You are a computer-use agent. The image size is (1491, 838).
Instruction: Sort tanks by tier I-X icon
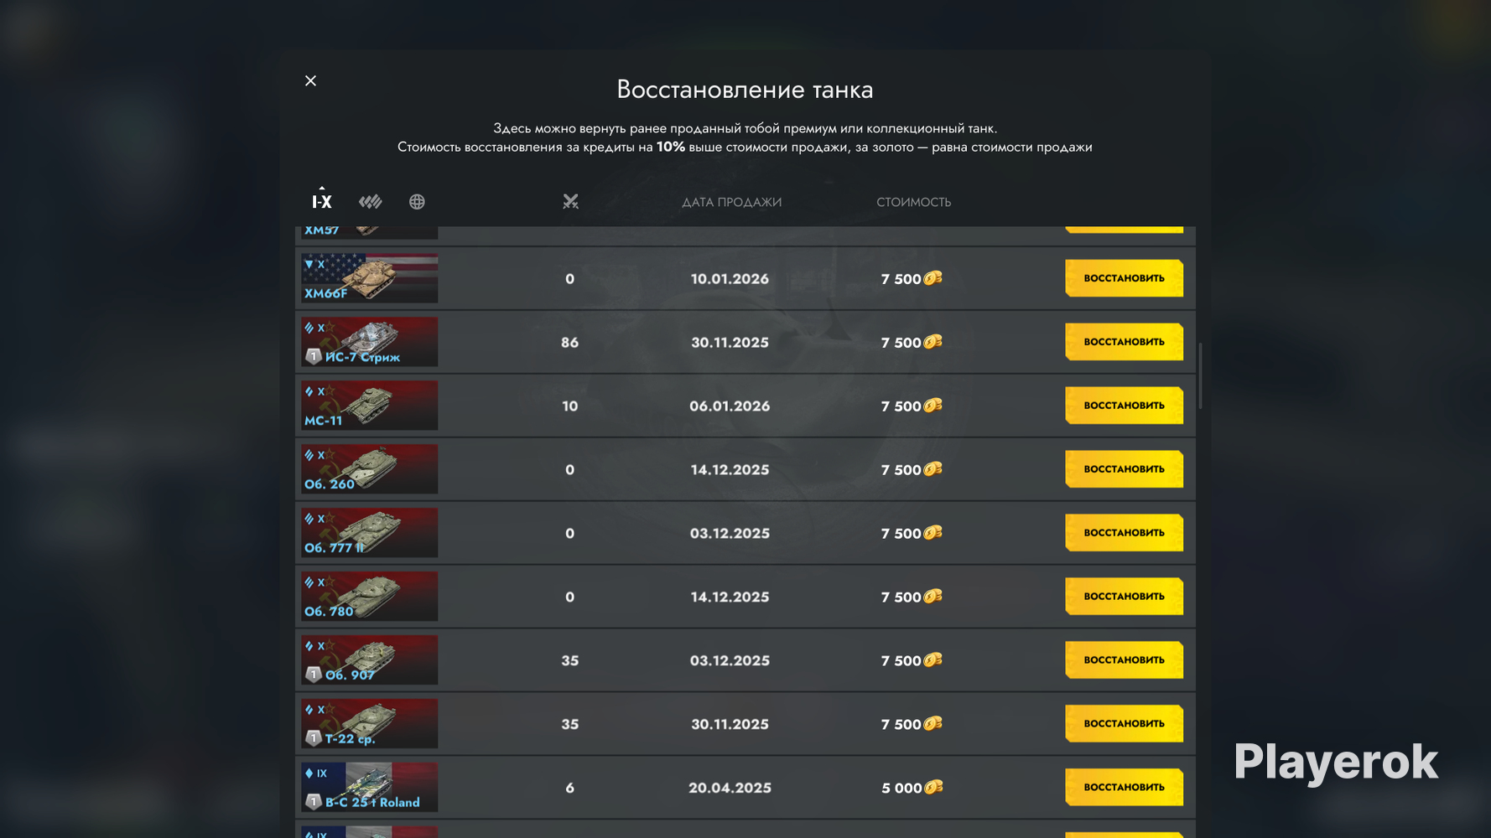322,201
